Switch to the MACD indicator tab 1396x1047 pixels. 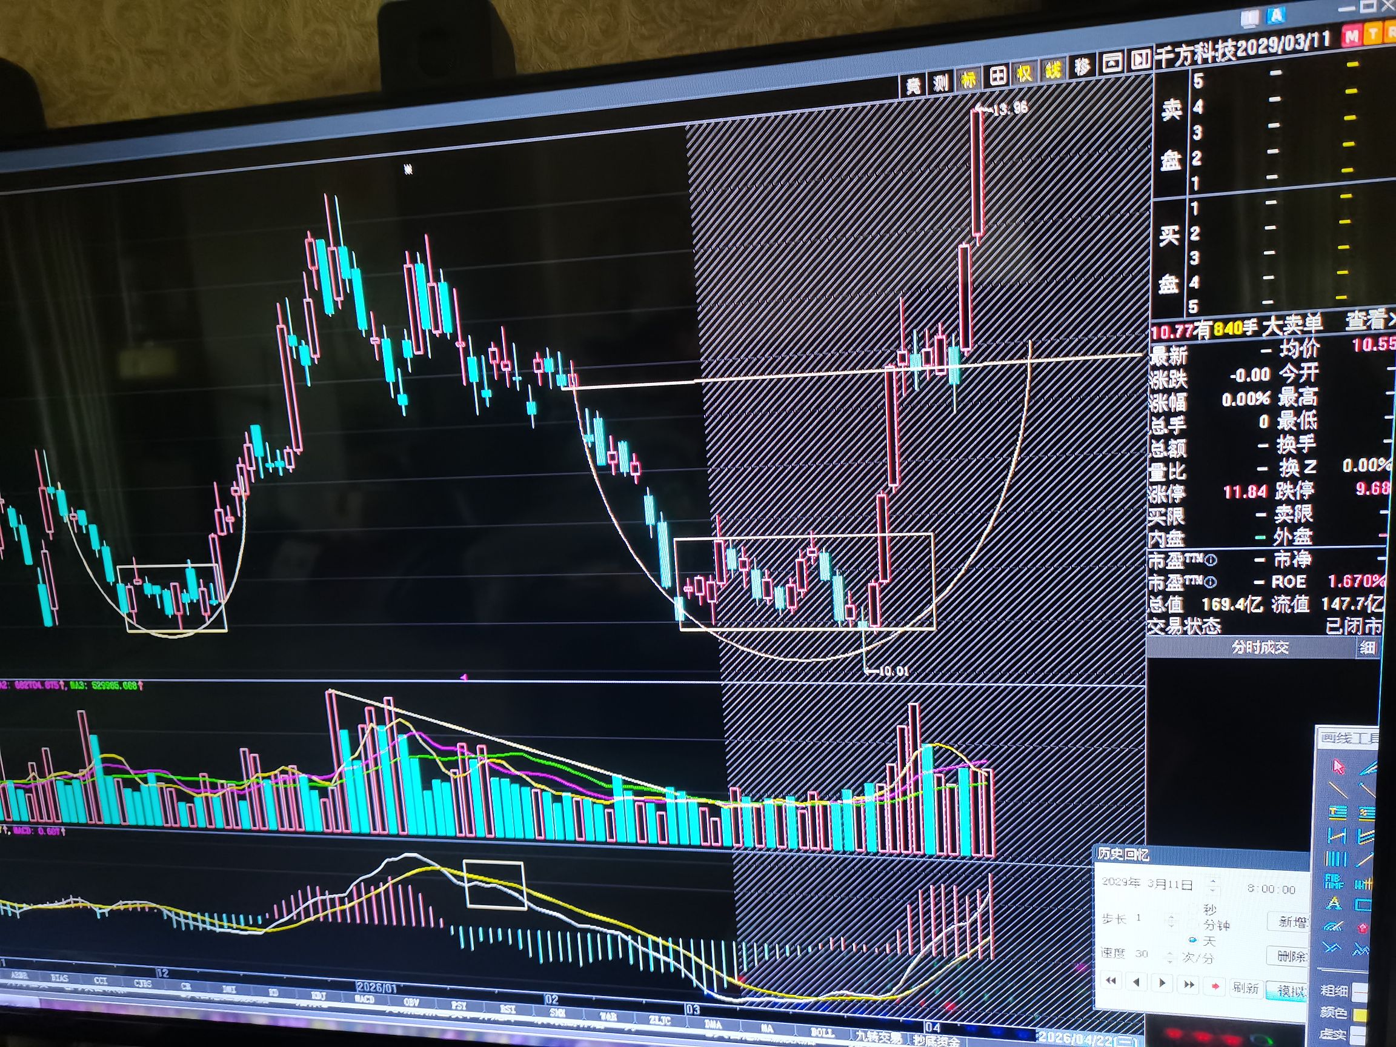point(364,1000)
